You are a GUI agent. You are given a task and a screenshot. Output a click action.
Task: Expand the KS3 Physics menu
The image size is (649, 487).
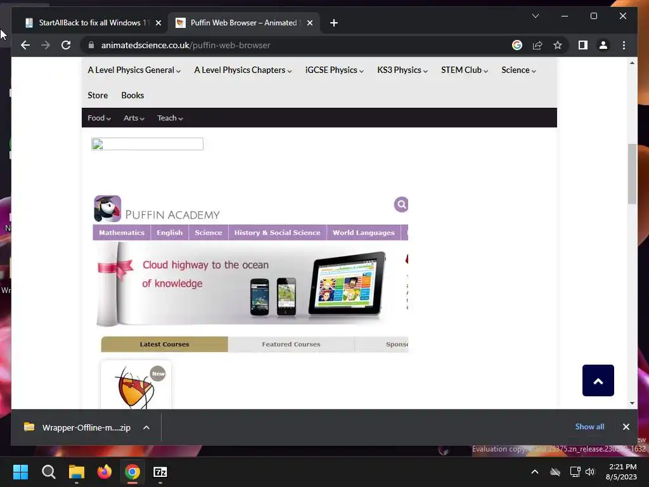402,70
